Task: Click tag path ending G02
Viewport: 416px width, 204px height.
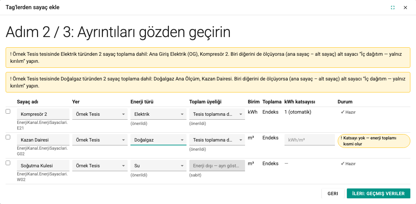Action: pos(42,151)
